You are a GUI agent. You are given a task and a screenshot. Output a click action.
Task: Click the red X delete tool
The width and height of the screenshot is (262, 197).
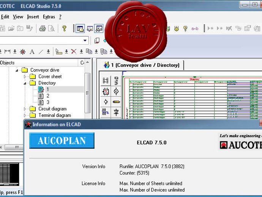point(74,52)
